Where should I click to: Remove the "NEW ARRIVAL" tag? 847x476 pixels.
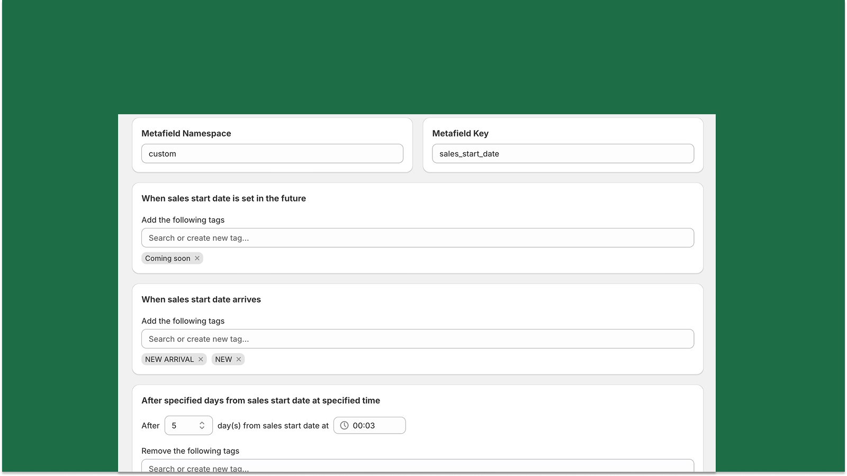pyautogui.click(x=201, y=359)
